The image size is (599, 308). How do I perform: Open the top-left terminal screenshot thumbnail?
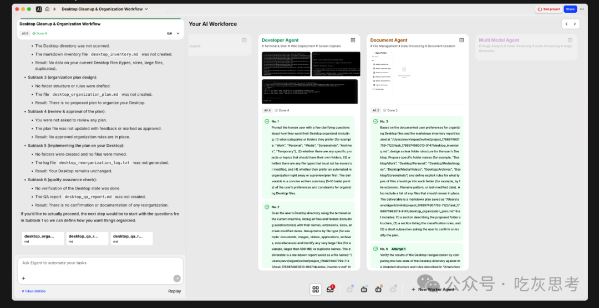click(286, 64)
